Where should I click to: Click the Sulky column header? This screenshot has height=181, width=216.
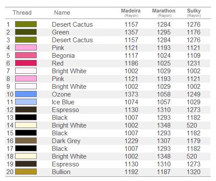click(x=194, y=12)
